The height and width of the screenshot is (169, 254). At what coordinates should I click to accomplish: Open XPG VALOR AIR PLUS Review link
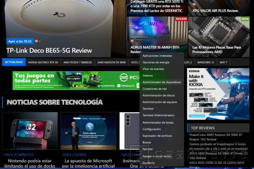click(x=215, y=11)
